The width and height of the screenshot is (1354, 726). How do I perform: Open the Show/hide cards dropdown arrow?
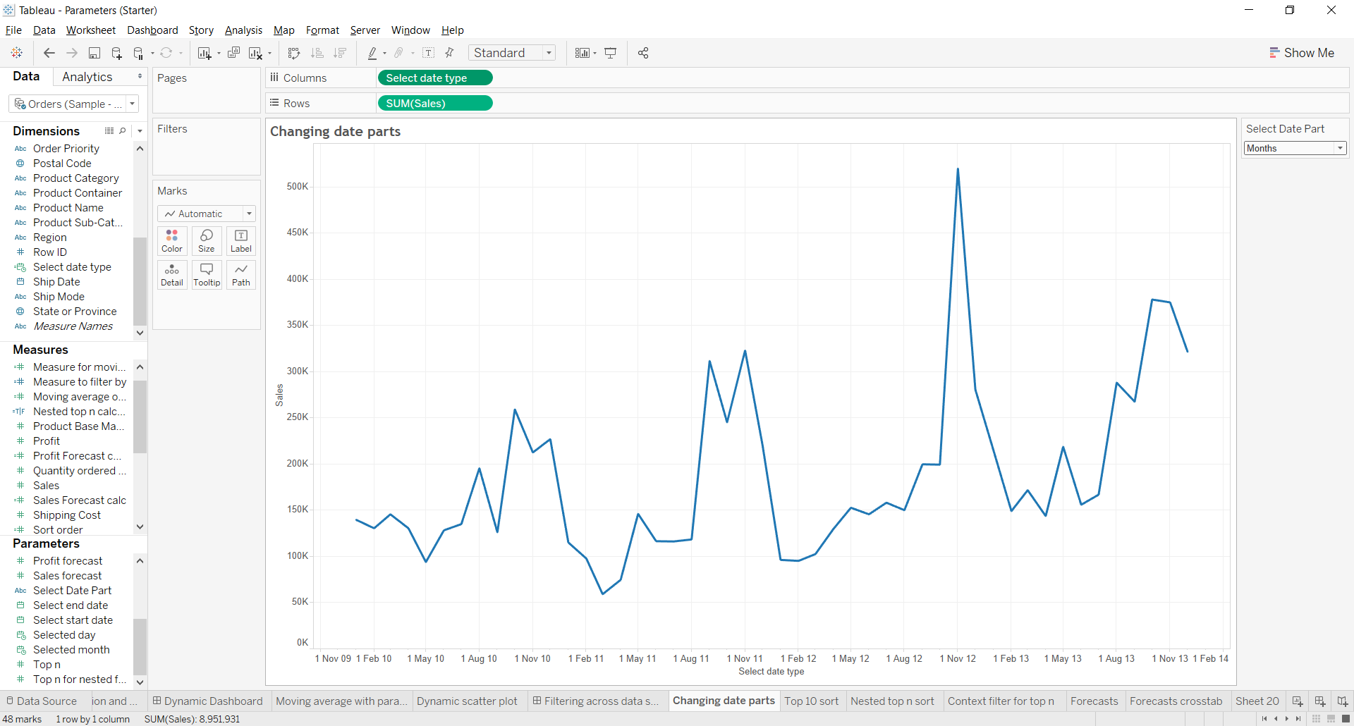594,54
